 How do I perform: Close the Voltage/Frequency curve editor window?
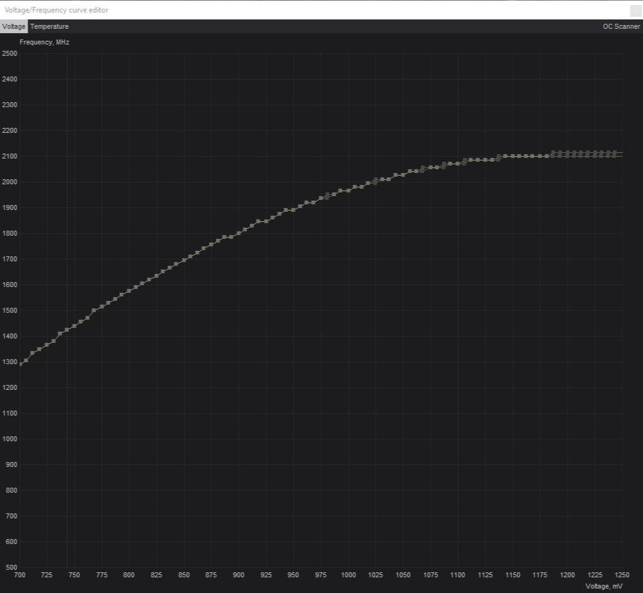(x=636, y=11)
